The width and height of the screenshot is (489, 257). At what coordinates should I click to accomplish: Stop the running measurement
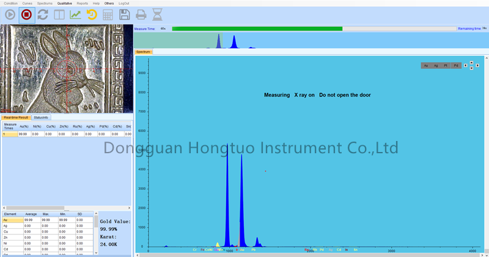(x=26, y=15)
